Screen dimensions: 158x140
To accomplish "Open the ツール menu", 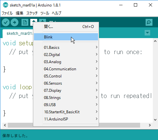I will (x=45, y=13).
